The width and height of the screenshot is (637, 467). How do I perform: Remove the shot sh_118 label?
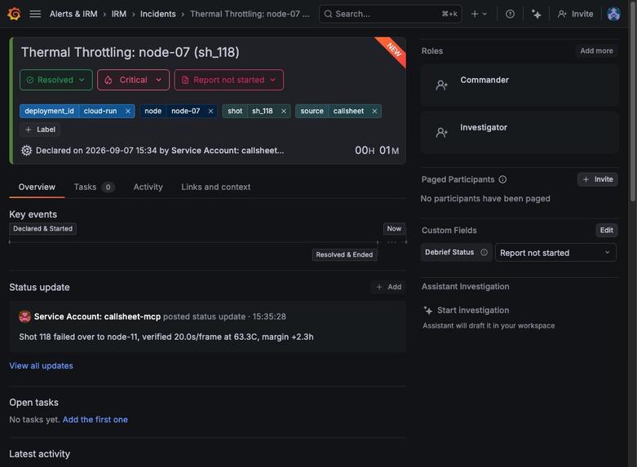[284, 111]
